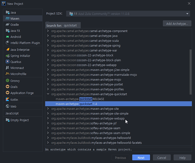Select the Grails icon
The height and width of the screenshot is (163, 195).
[x=8, y=87]
